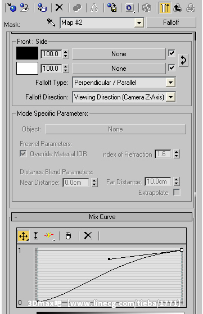Toggle Show End Result icon
The width and height of the screenshot is (203, 314).
tap(165, 8)
